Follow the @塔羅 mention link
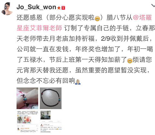Viewport: 155px width, 135px height. [142, 18]
